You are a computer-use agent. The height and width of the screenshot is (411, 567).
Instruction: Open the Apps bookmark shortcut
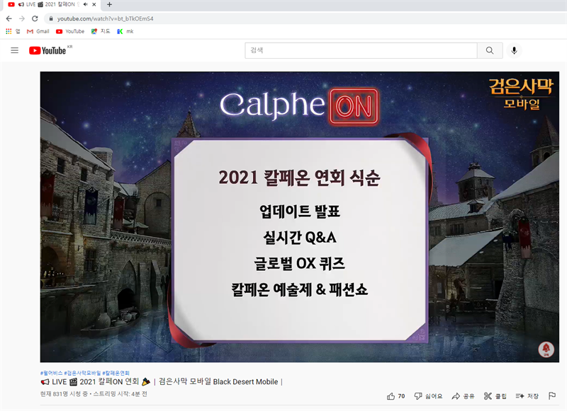[x=13, y=31]
